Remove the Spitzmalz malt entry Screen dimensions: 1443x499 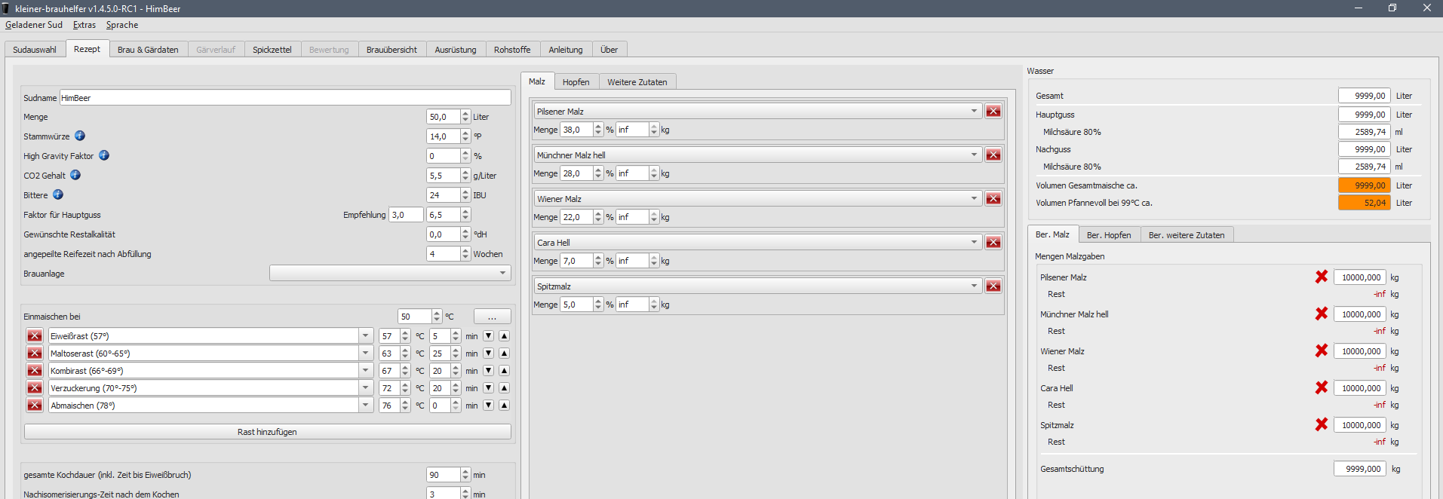993,286
